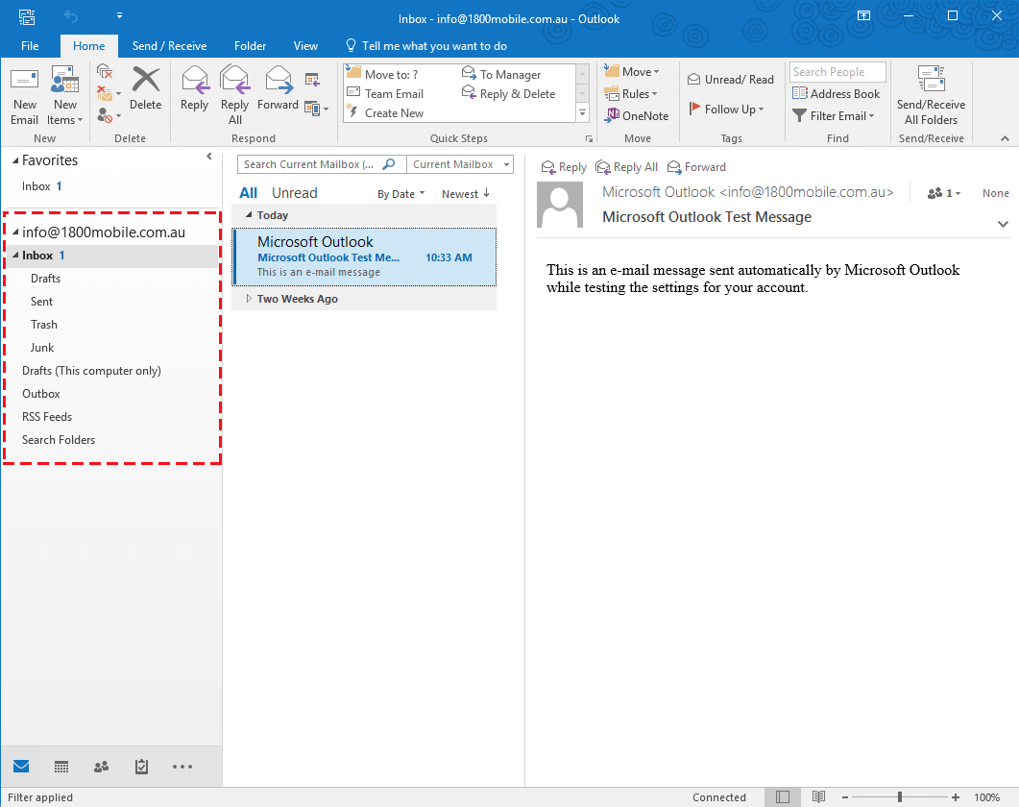This screenshot has width=1019, height=807.
Task: Adjust the zoom slider handle
Action: [899, 797]
